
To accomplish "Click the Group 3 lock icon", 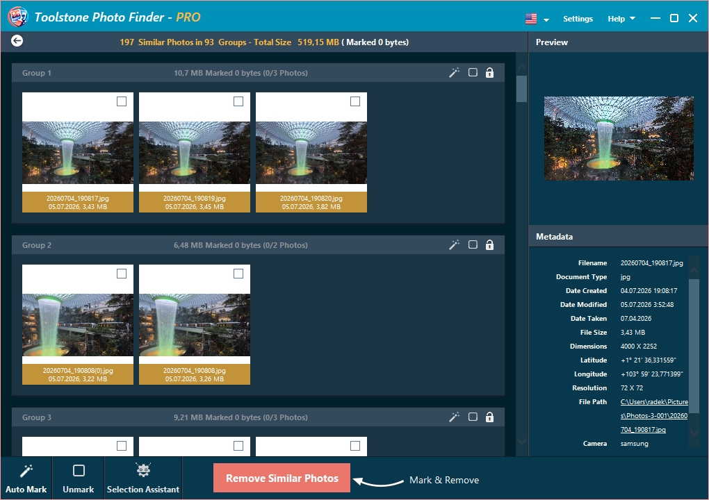I will (x=489, y=417).
